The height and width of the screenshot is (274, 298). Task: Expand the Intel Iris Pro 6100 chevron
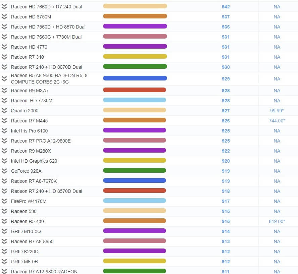(x=4, y=131)
